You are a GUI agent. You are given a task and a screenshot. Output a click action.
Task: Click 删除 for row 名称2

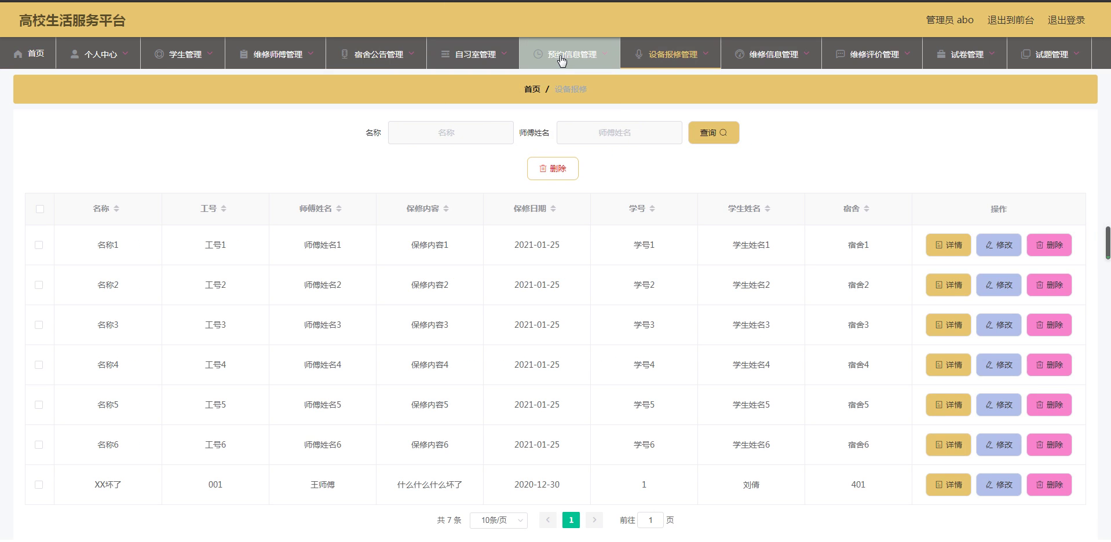click(1049, 285)
